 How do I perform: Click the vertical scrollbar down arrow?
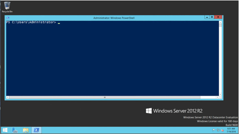220,94
